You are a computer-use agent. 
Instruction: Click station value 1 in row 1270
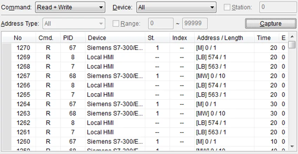click(x=157, y=47)
